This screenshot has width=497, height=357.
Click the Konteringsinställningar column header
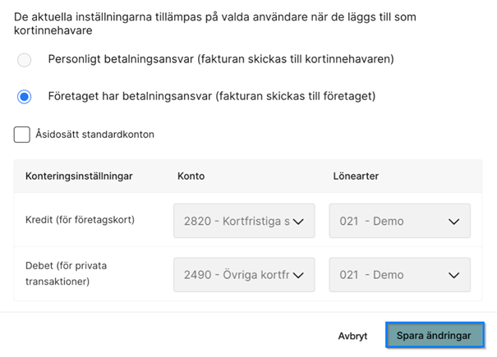(79, 176)
